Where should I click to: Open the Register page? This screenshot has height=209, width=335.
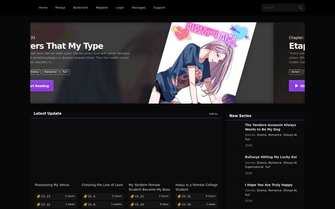click(x=102, y=7)
